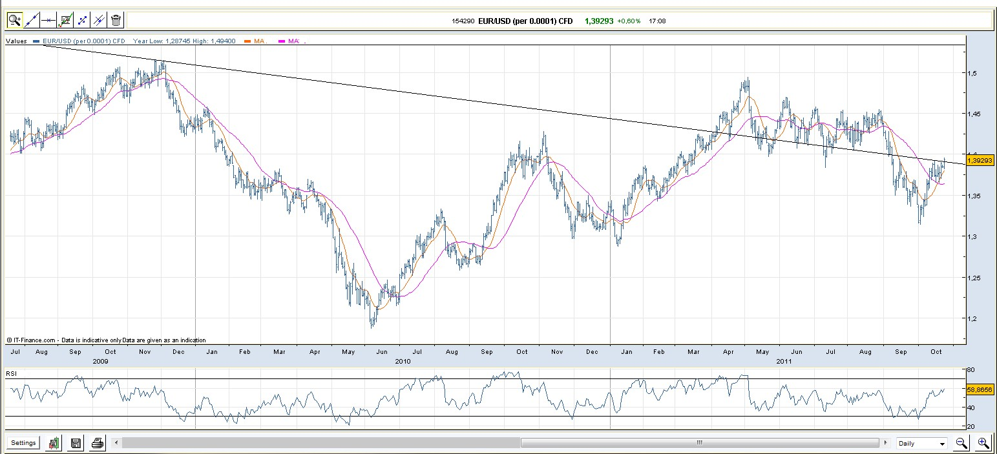
Task: Choose the trend line drawing tool
Action: (x=32, y=20)
